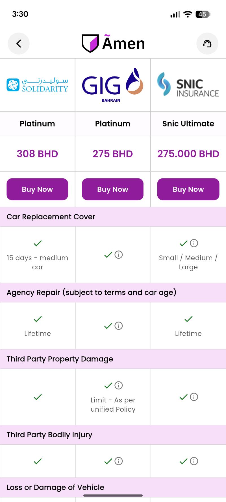This screenshot has height=502, width=226.
Task: Tap the back arrow button
Action: point(19,43)
